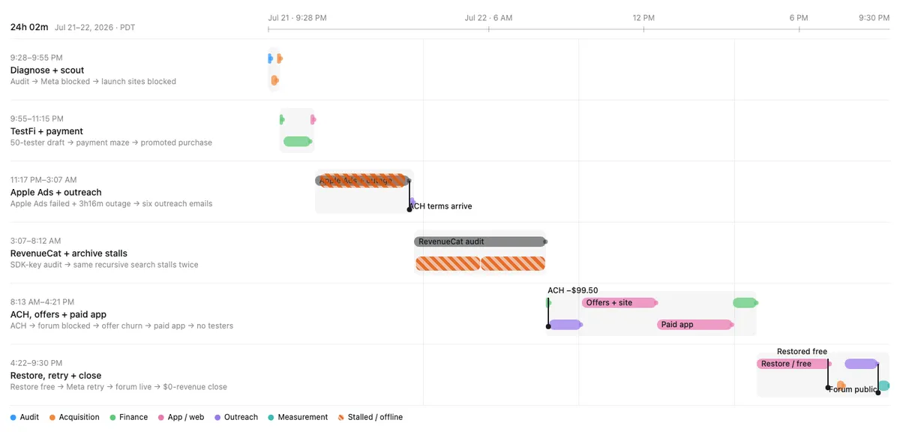Click the ACH terms arrive marker
Viewport: 900px width, 432px height.
point(441,206)
